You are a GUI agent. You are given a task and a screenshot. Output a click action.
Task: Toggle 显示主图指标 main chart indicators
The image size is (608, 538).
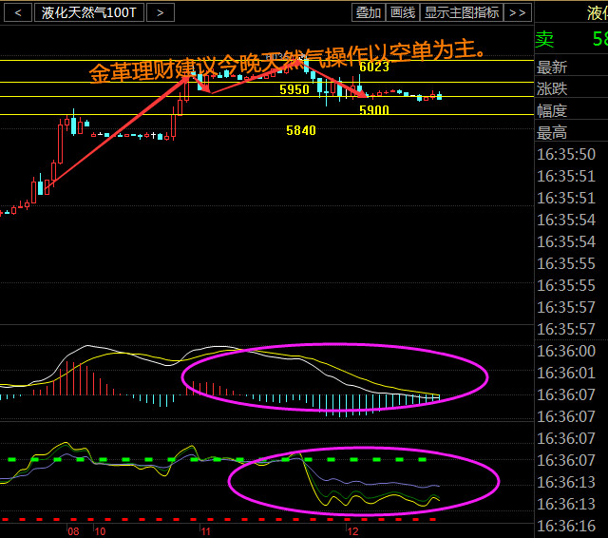tap(462, 12)
